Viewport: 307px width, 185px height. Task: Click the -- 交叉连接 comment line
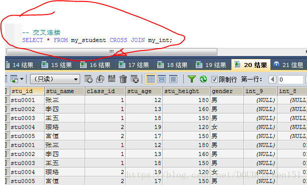pyautogui.click(x=41, y=32)
